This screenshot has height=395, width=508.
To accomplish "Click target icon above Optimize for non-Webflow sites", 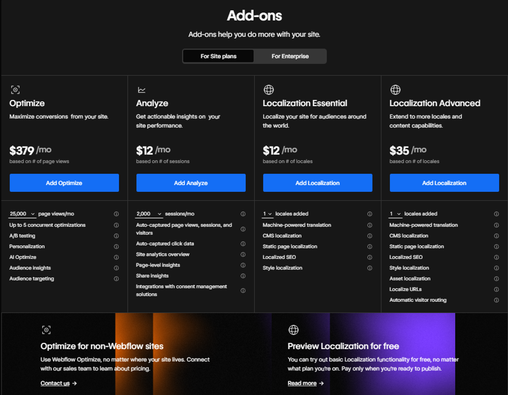I will (x=46, y=330).
